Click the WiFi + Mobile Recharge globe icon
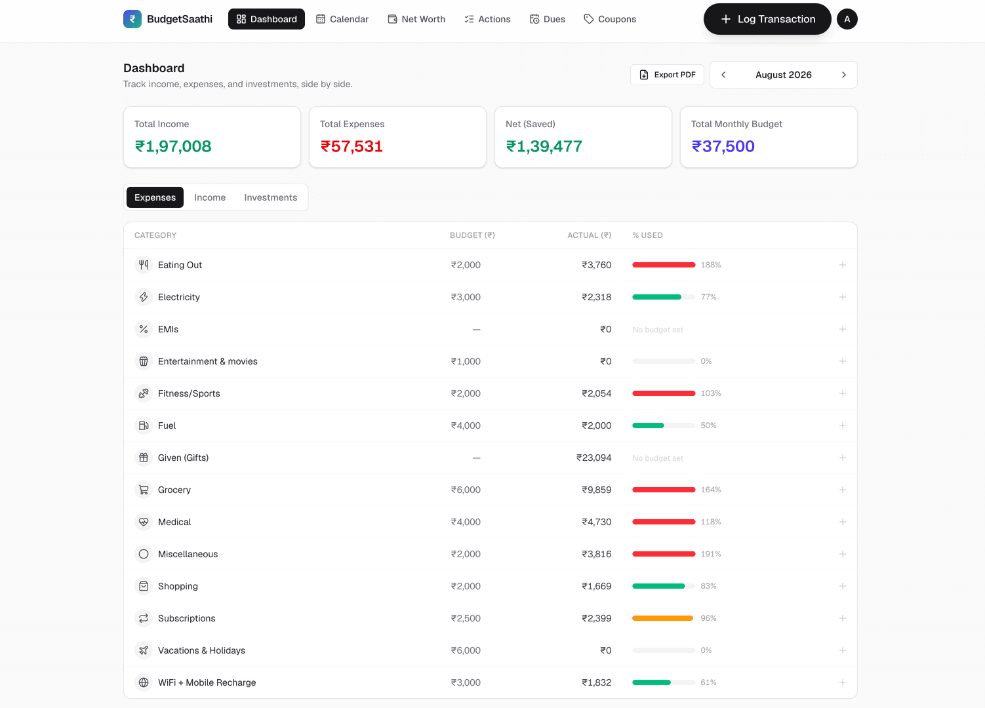This screenshot has width=985, height=708. 144,682
